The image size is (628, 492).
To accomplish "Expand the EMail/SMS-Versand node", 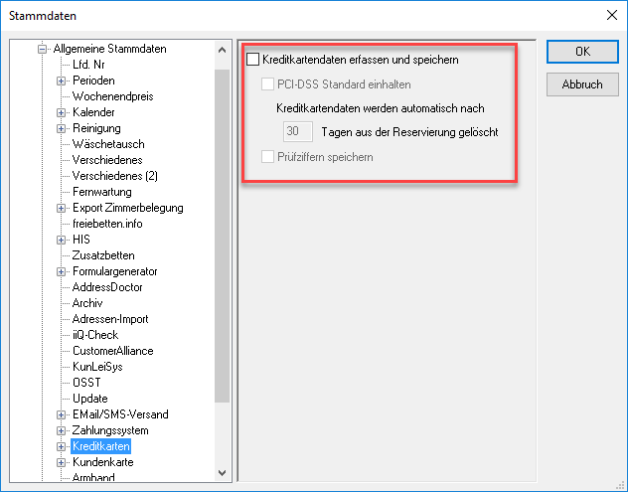I will (61, 414).
